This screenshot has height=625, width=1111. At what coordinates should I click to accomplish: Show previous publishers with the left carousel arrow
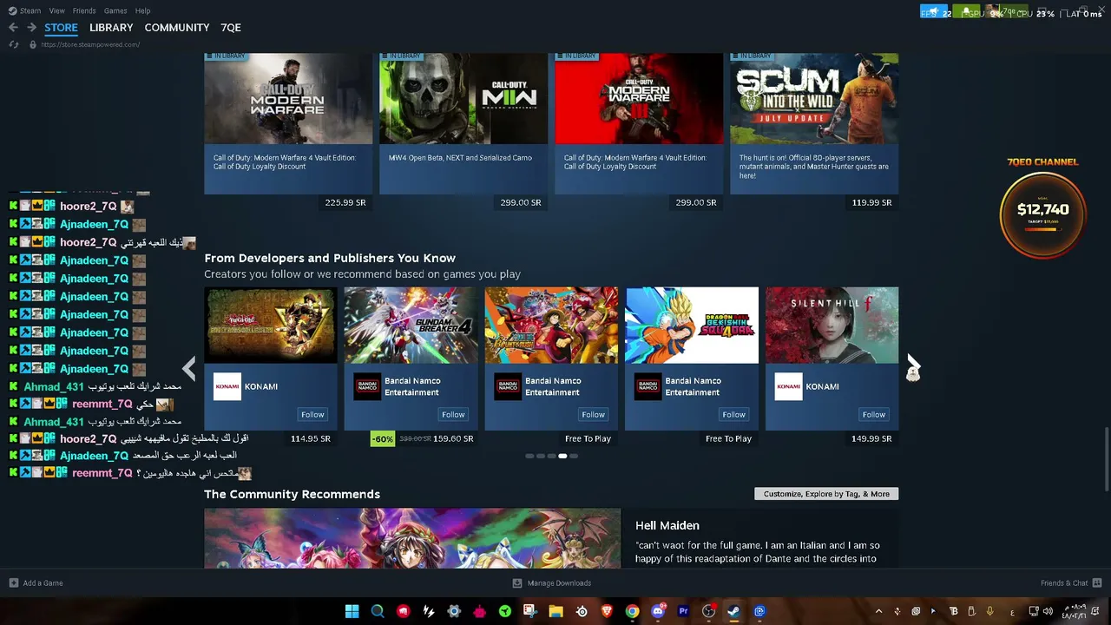(x=189, y=368)
